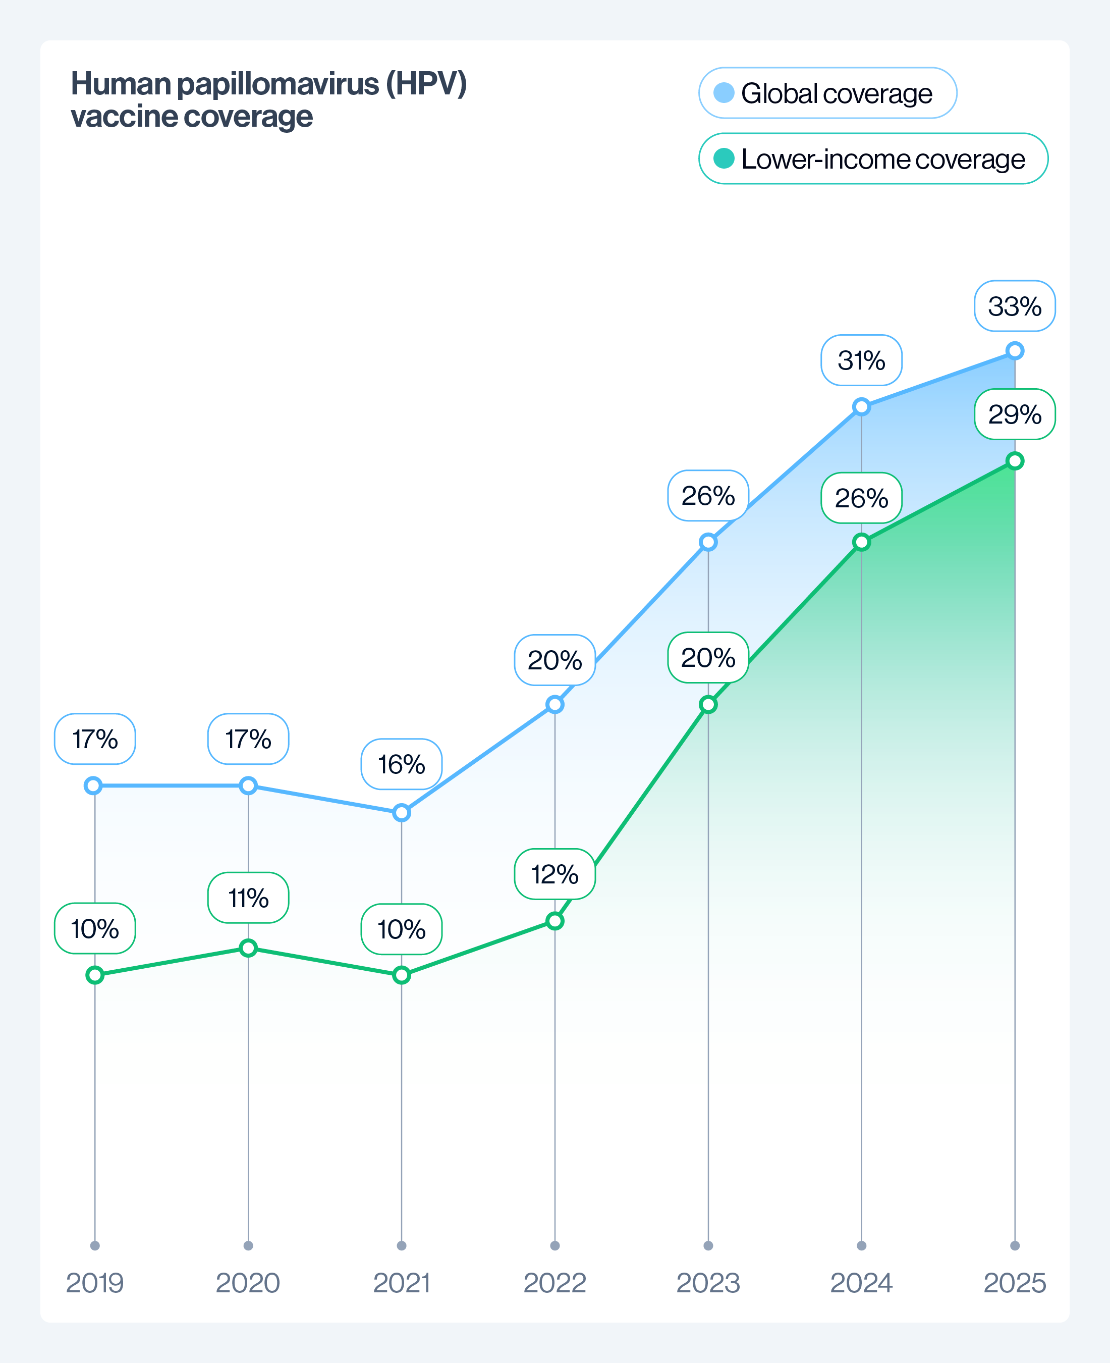Click the 2021 axis year label
1110x1363 pixels.
(x=401, y=1282)
